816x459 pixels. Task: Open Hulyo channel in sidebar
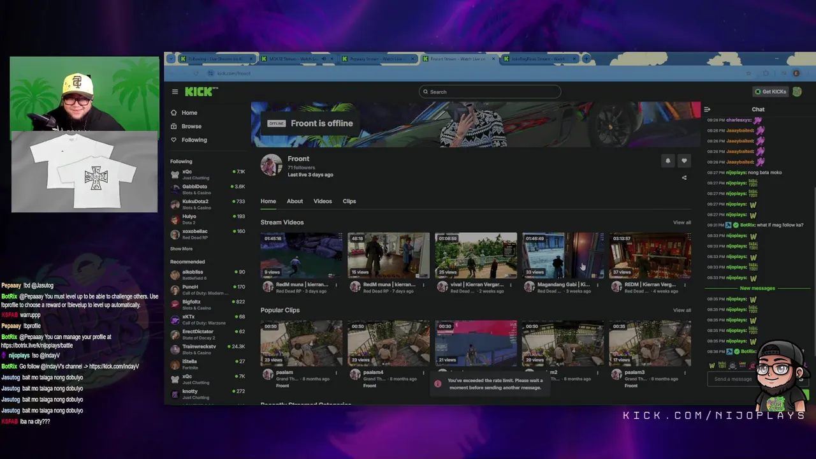click(x=207, y=219)
